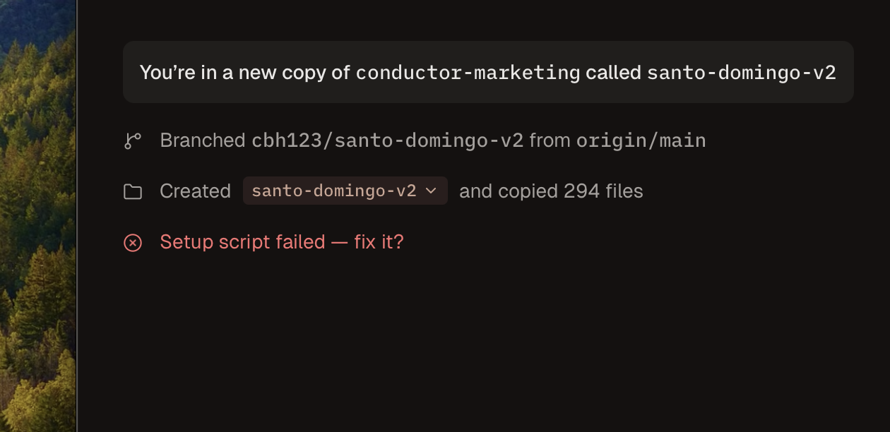This screenshot has width=890, height=432.
Task: Click the word "called" in the banner
Action: [x=613, y=73]
